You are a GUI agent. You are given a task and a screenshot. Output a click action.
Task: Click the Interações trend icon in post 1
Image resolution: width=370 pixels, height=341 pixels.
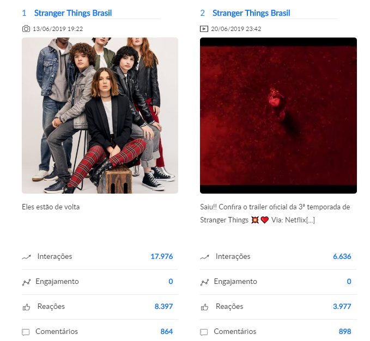click(26, 257)
